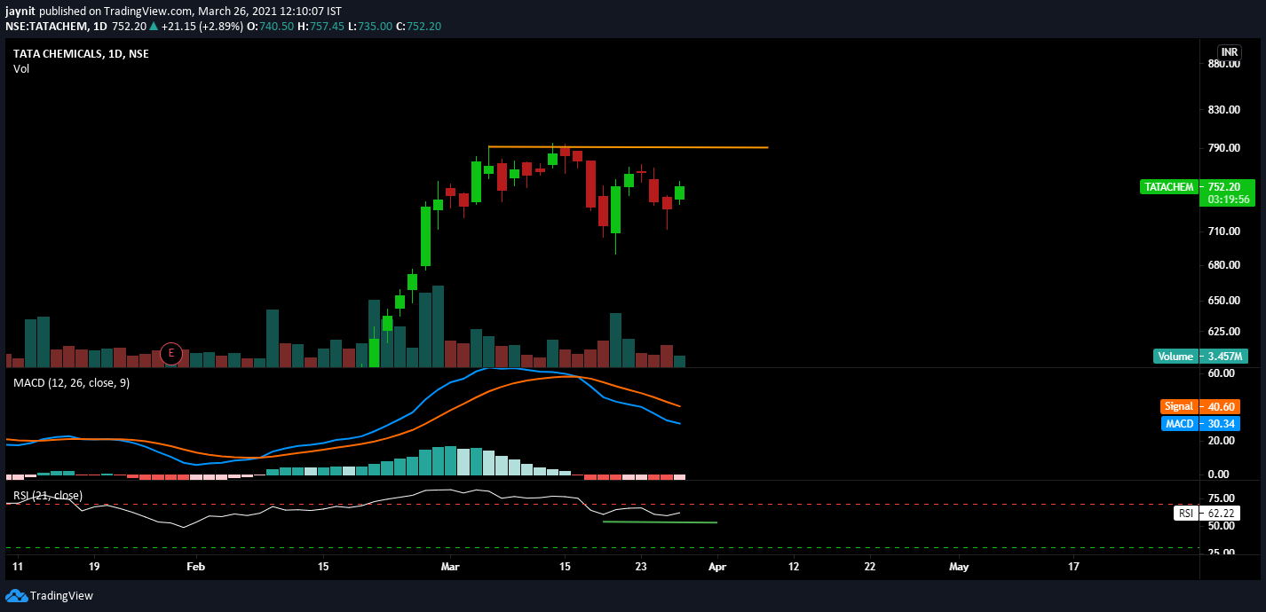Screen dimensions: 1266x612
Task: Click the 830.00 price axis label
Action: coord(1224,110)
